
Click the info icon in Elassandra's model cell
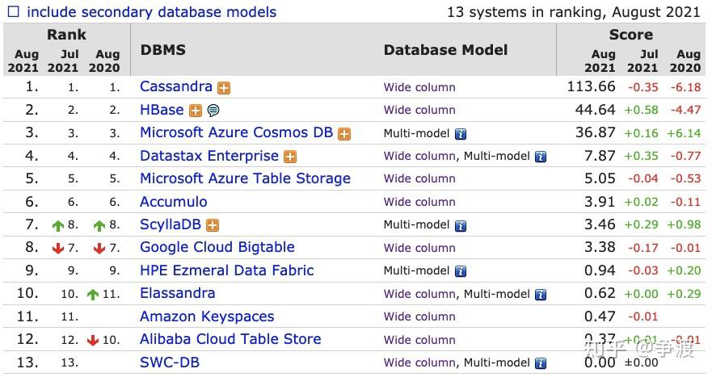[541, 295]
